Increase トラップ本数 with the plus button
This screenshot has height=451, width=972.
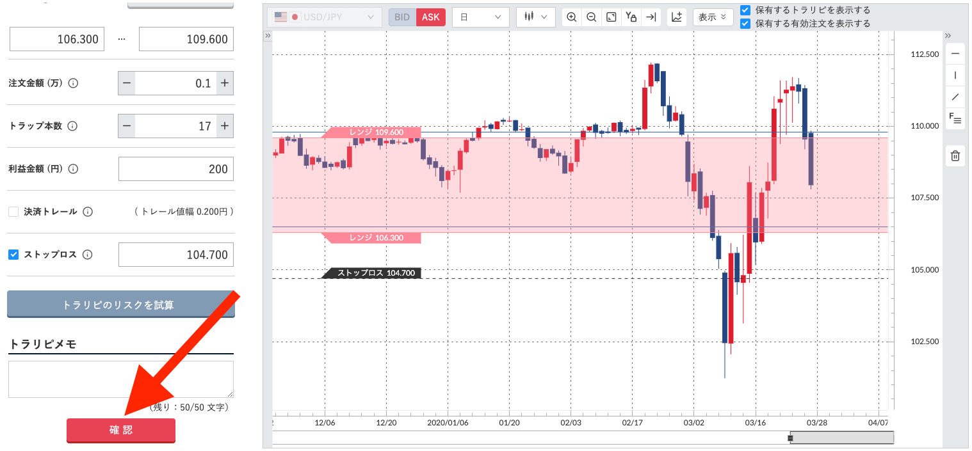click(x=225, y=126)
